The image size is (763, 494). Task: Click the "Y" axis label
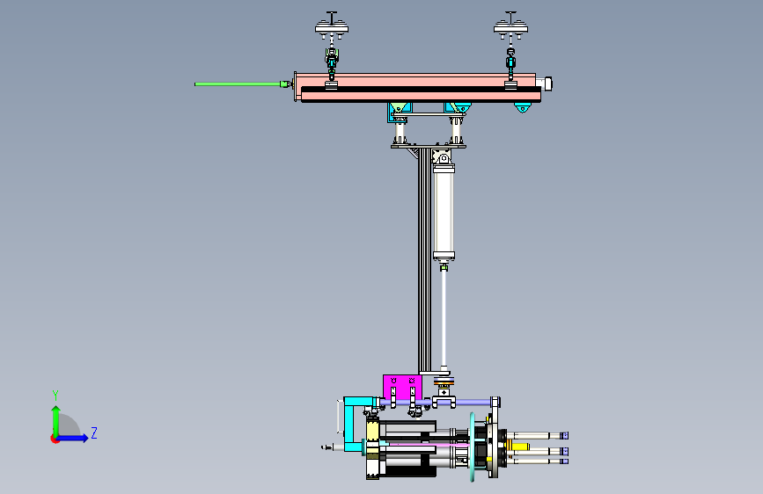(x=55, y=395)
